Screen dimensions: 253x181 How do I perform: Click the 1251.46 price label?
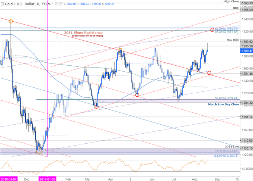tap(247, 74)
